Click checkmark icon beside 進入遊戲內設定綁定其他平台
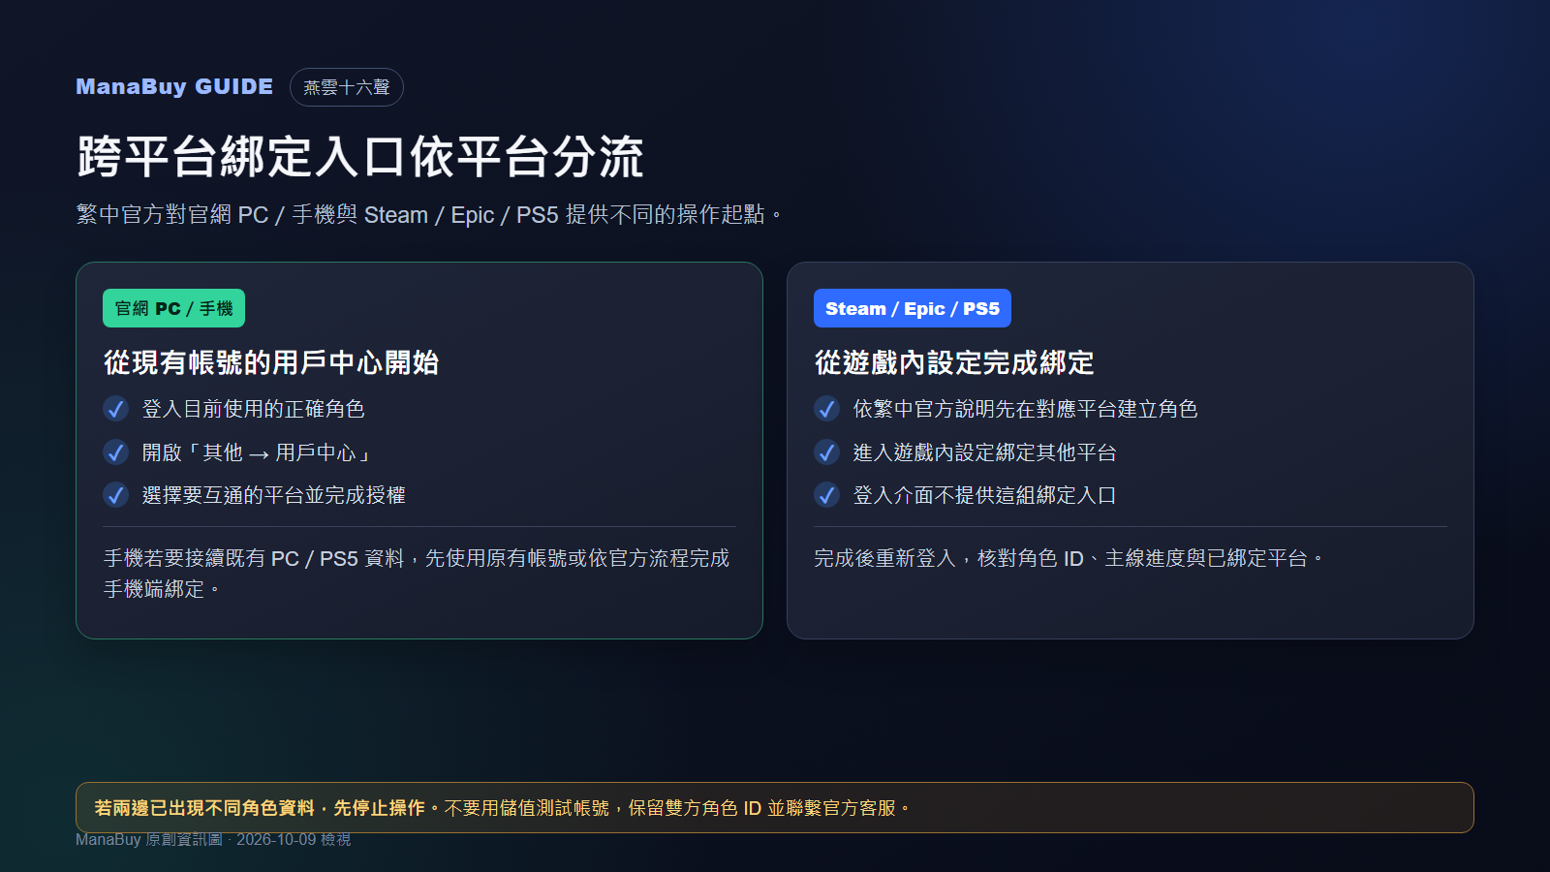The image size is (1550, 872). click(827, 452)
